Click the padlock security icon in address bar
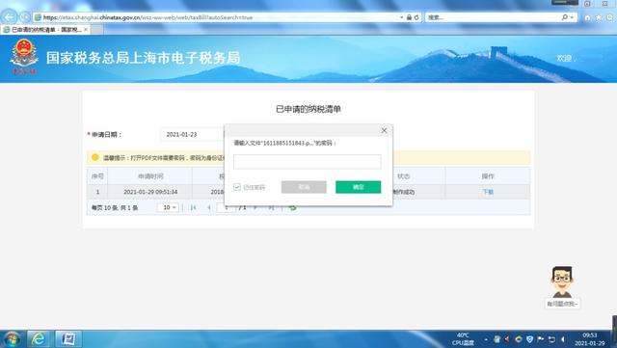This screenshot has width=617, height=348. click(x=409, y=17)
